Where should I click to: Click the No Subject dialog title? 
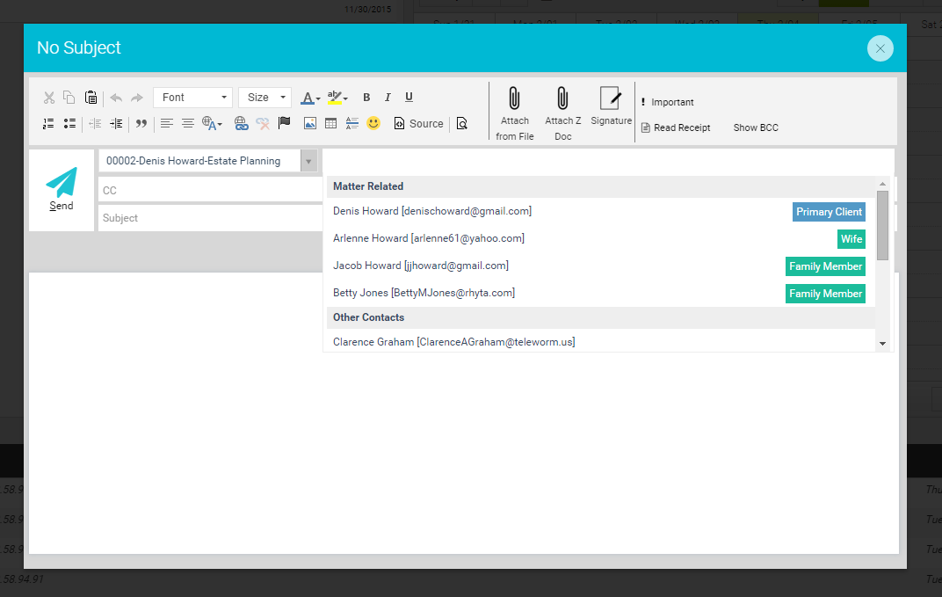79,47
